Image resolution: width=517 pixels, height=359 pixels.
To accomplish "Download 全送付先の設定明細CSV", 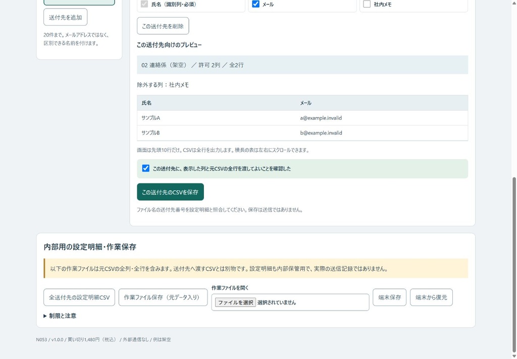I will [x=79, y=297].
